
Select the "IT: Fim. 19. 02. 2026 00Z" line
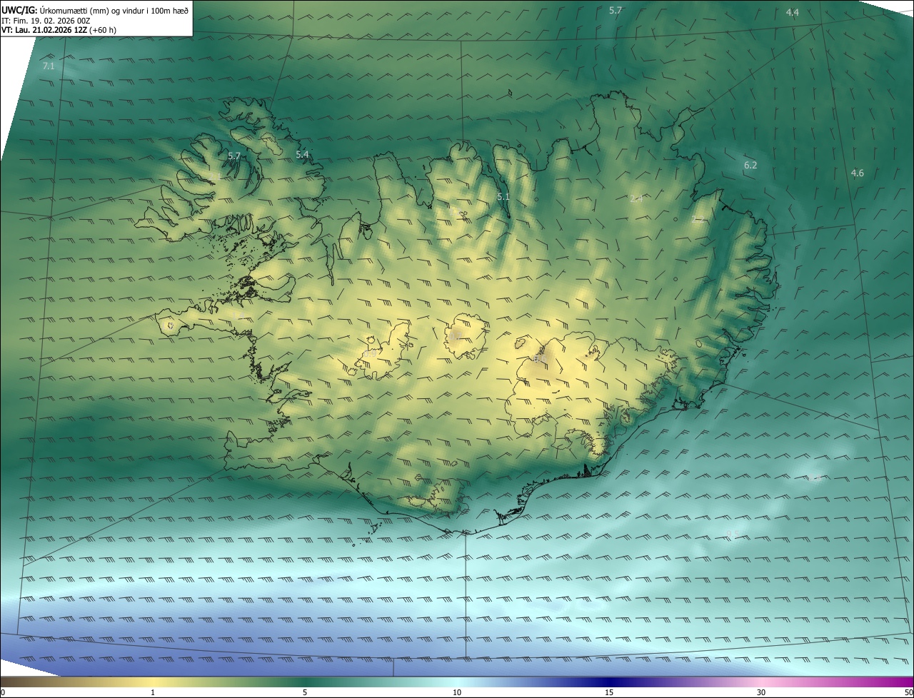click(x=46, y=21)
